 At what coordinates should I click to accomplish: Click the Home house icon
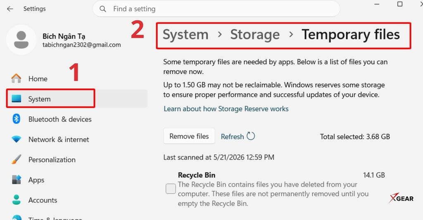coord(16,78)
